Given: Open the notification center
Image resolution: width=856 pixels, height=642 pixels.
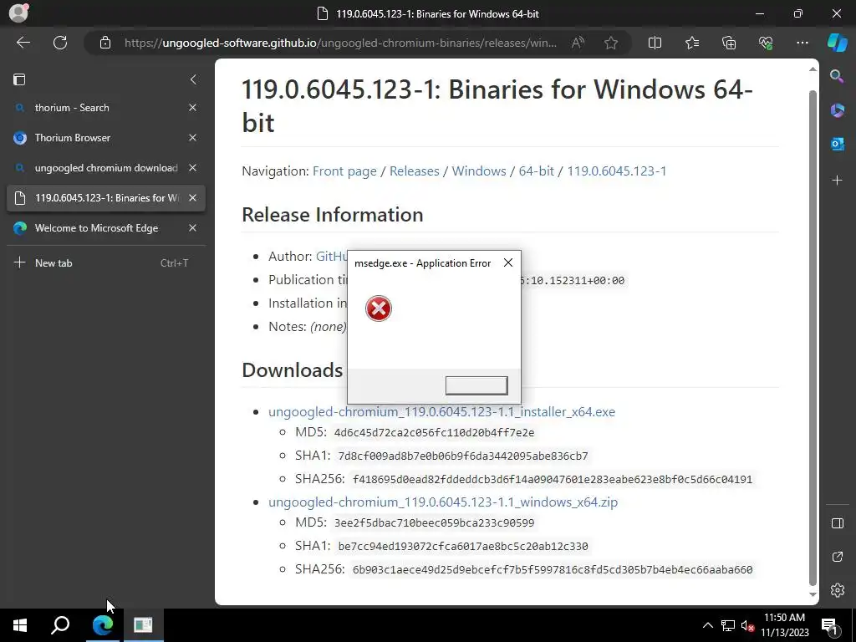Looking at the screenshot, I should click(830, 625).
